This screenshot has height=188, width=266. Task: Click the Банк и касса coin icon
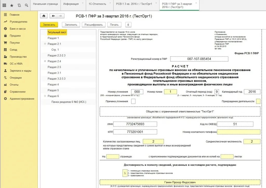tap(5, 29)
